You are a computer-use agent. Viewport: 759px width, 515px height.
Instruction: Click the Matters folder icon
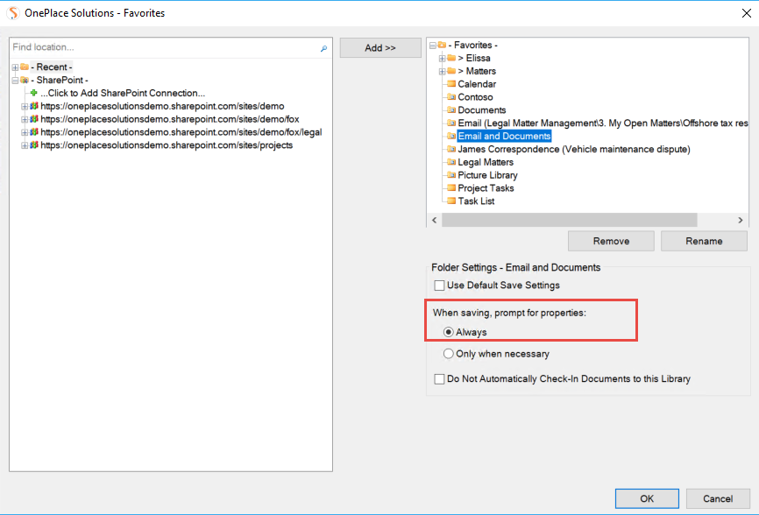coord(451,71)
